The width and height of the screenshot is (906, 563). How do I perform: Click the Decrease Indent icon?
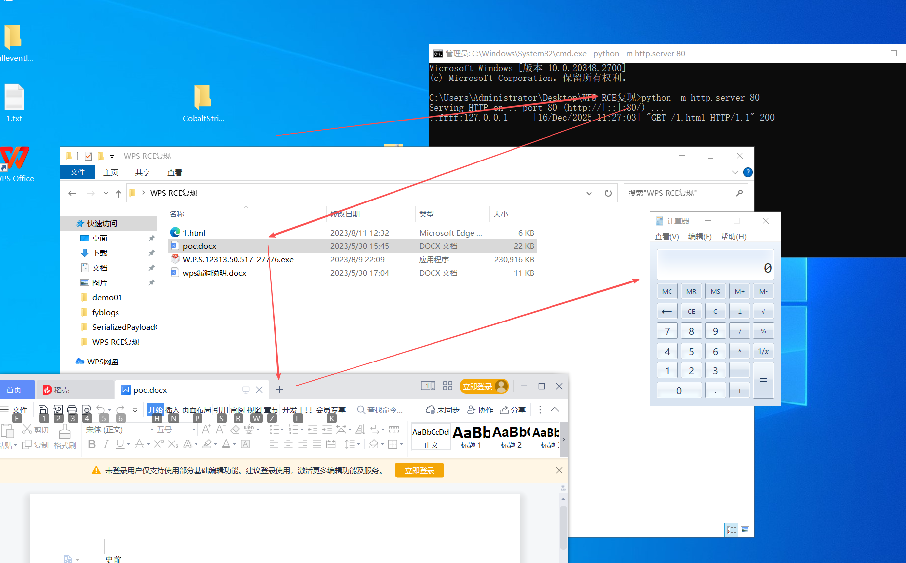(x=313, y=429)
